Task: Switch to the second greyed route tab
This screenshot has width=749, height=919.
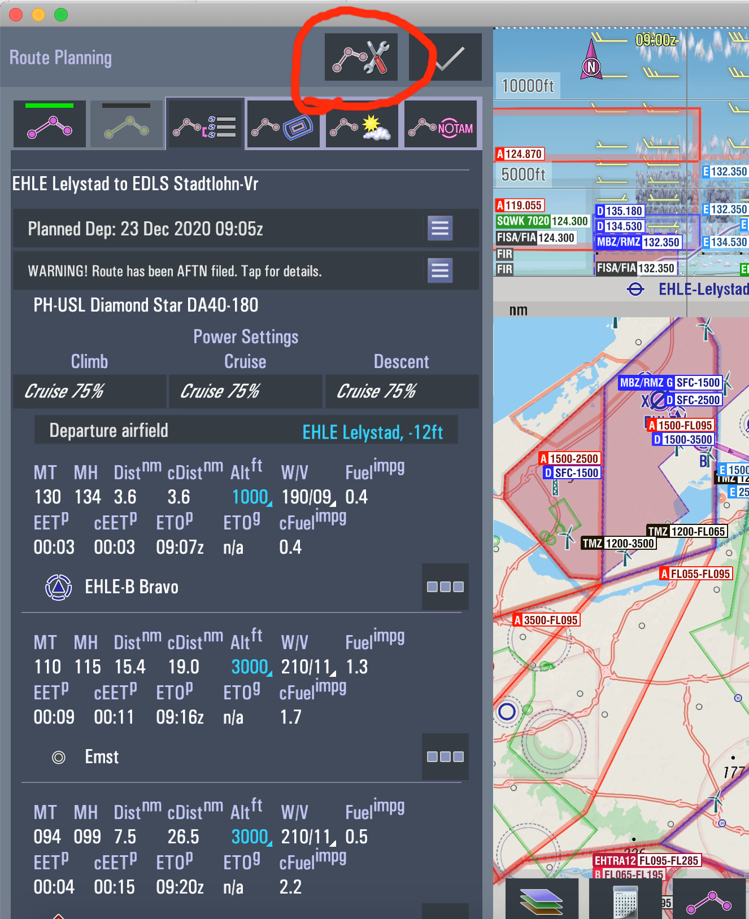Action: (x=127, y=124)
